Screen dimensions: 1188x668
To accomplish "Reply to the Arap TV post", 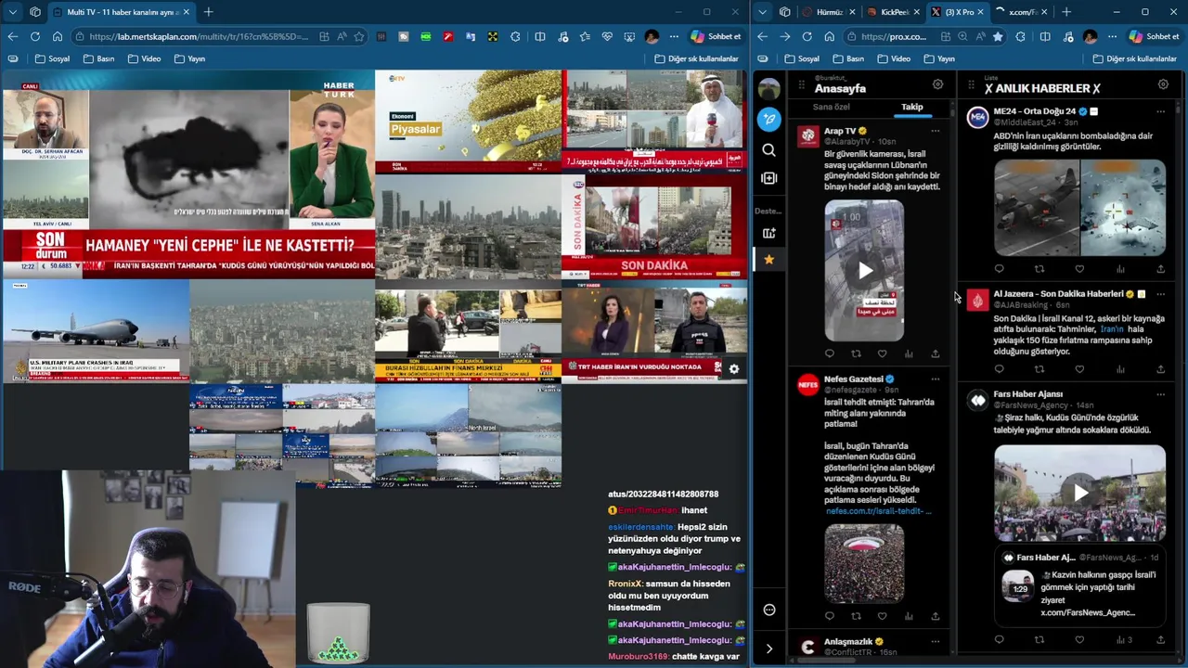I will click(830, 353).
